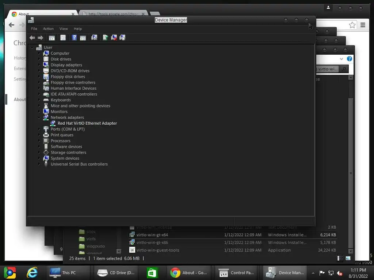The image size is (374, 280).
Task: Bookmark page with Chrome star icon
Action: [352, 25]
